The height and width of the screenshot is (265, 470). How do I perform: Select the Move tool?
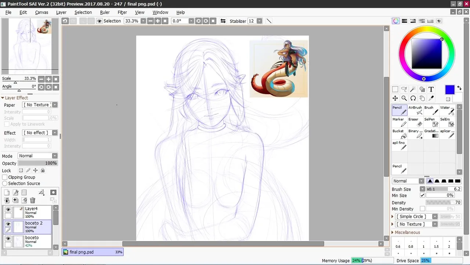point(395,98)
